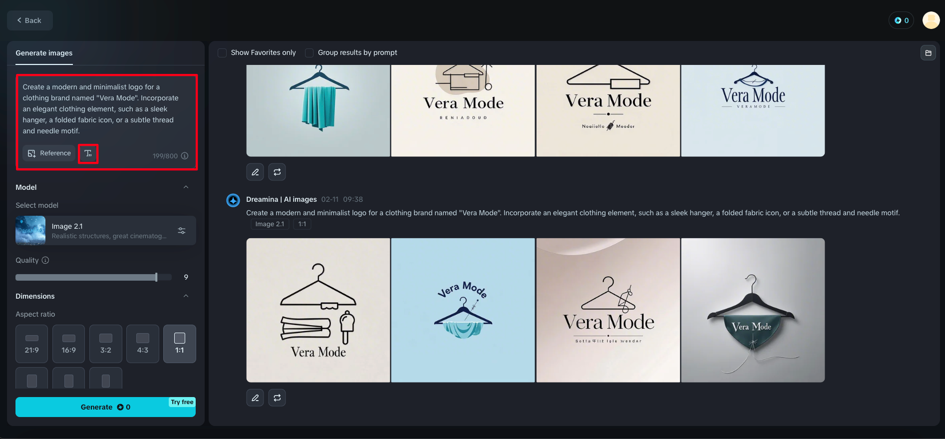
Task: Click the edit icon under the lower image row
Action: [x=255, y=398]
